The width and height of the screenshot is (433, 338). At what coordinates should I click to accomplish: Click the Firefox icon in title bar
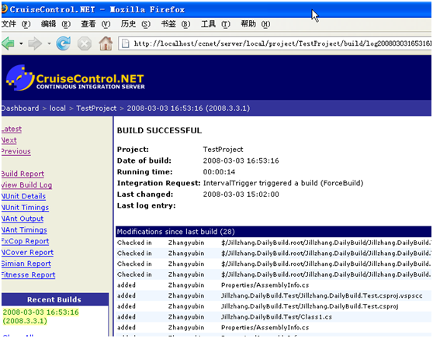pyautogui.click(x=4, y=9)
